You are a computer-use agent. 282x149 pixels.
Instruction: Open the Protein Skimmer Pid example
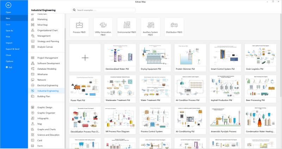tap(190, 58)
